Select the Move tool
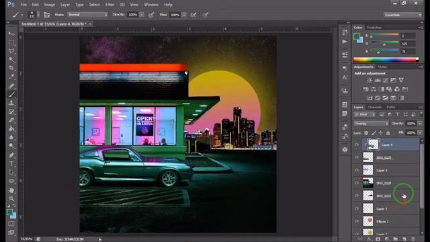Viewport: 430px width, 242px height. 11,34
